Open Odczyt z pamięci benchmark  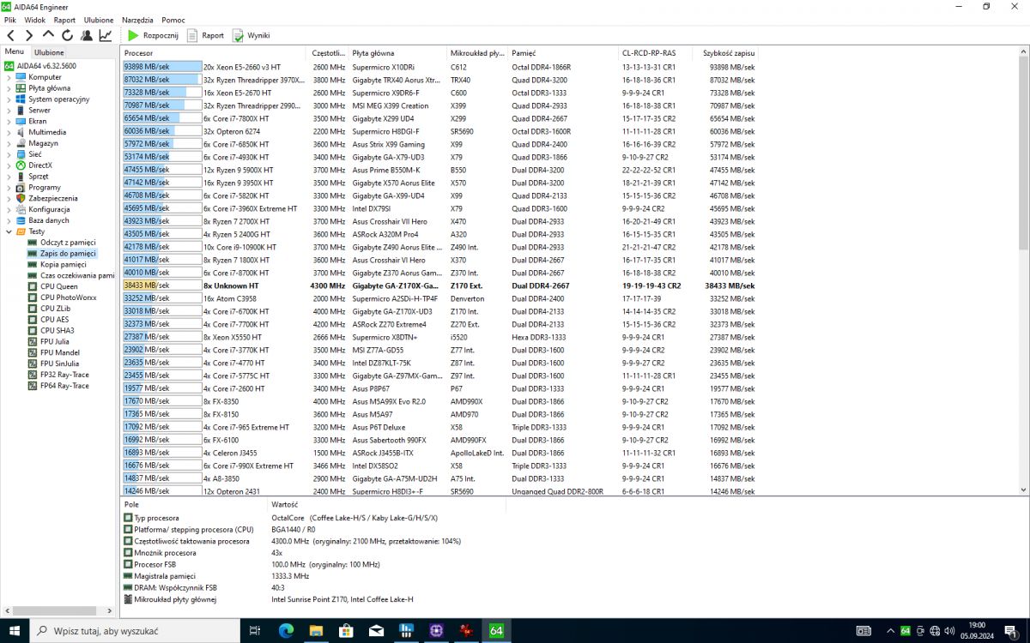(x=62, y=243)
